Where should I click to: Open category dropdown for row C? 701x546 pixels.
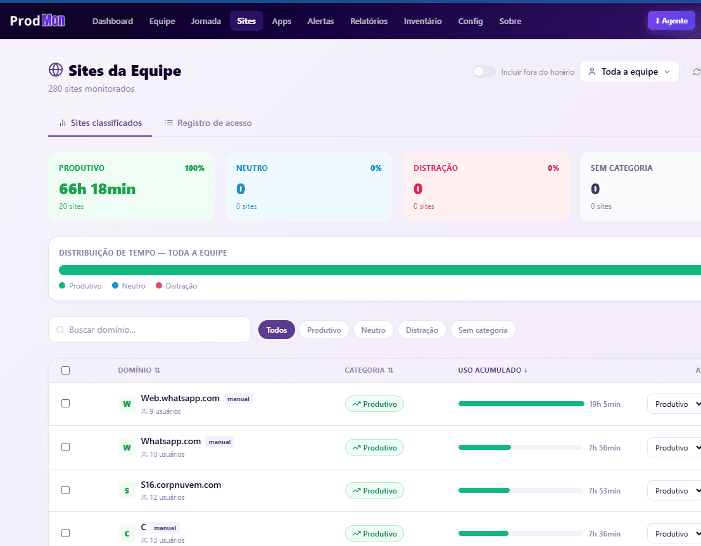674,533
